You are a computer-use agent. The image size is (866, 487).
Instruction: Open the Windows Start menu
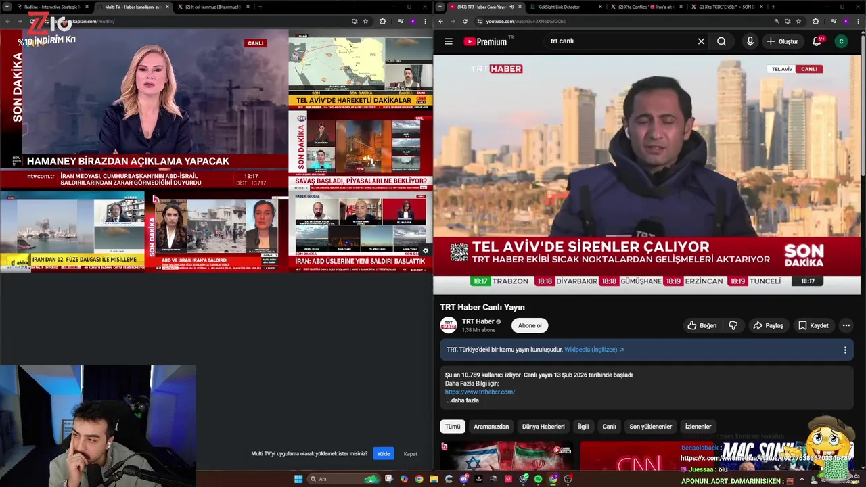click(x=298, y=479)
